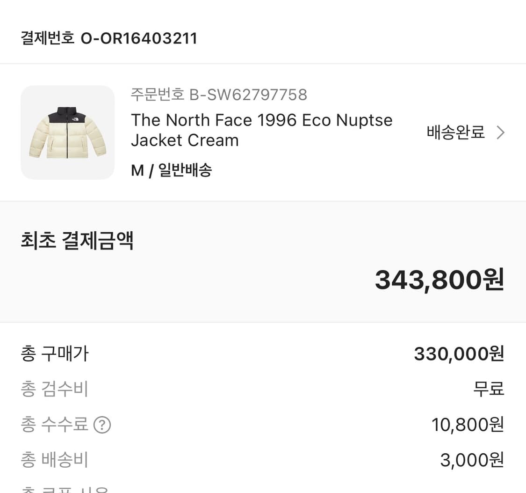The width and height of the screenshot is (526, 493).
Task: Click order number B-SW62797758
Action: [219, 94]
